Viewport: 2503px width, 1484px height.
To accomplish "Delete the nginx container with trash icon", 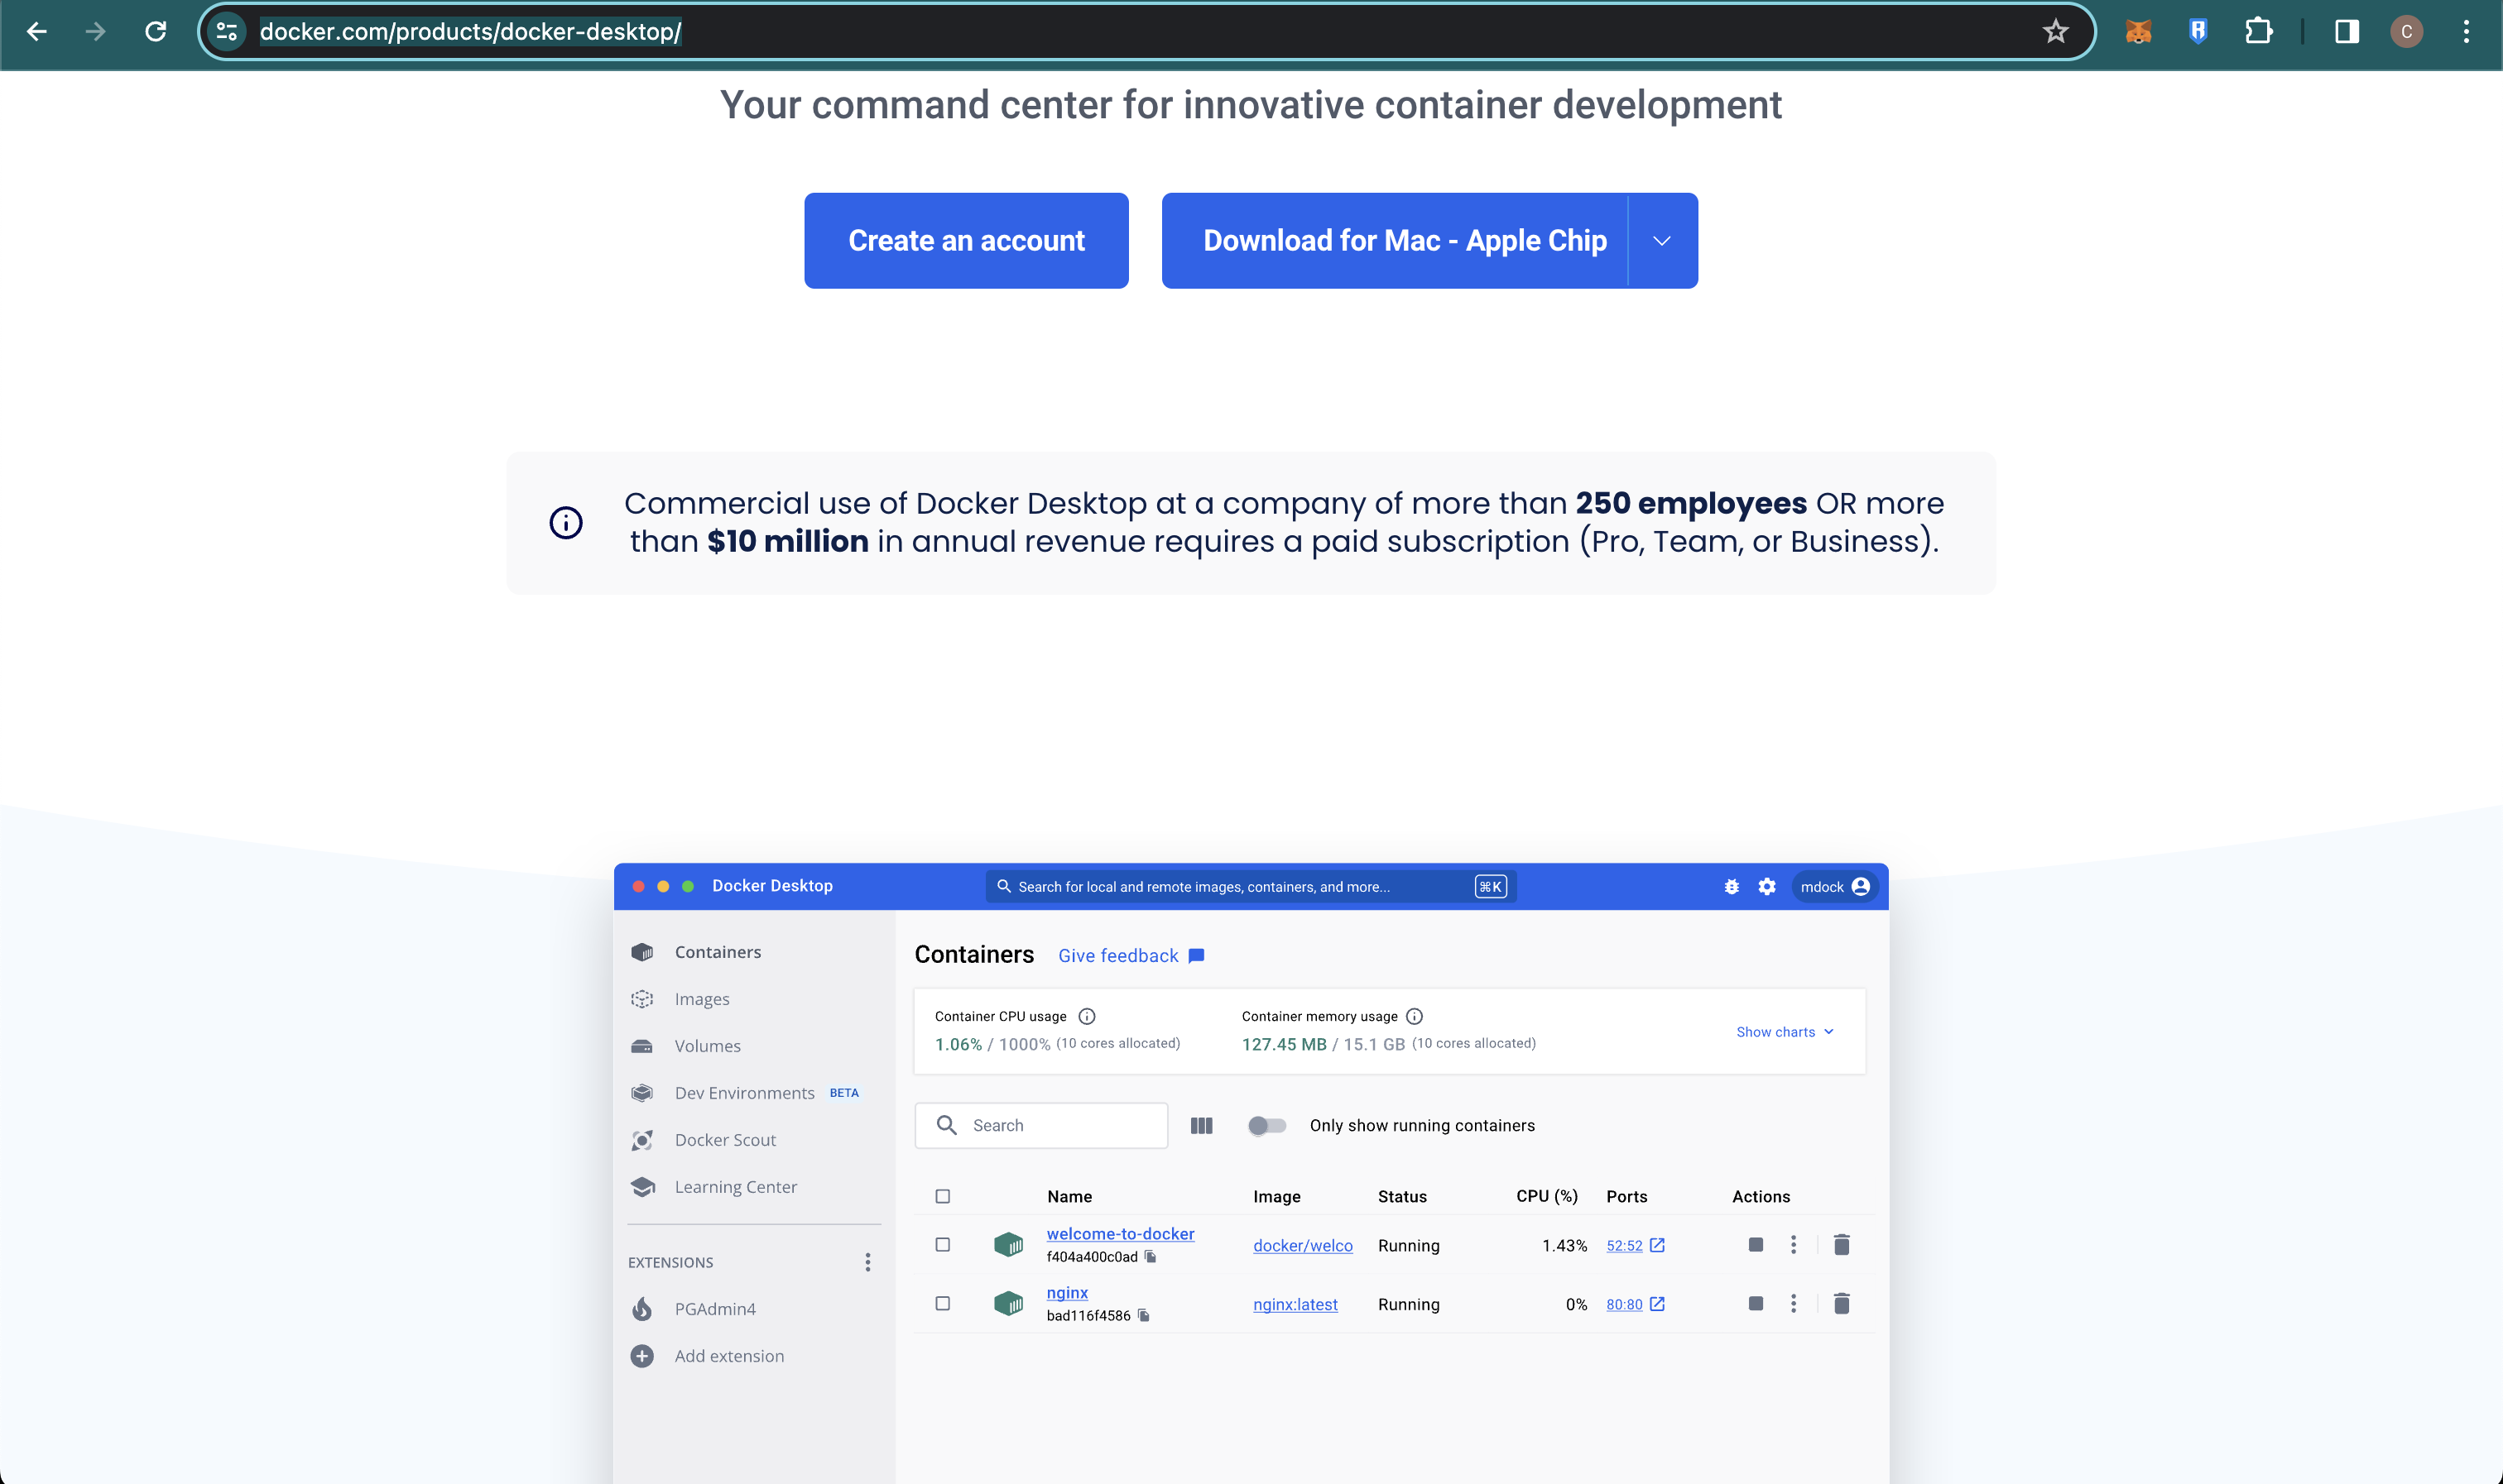I will (1841, 1303).
